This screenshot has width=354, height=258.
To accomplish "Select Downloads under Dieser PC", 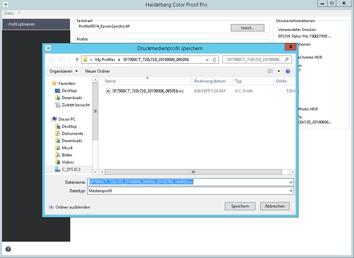I will (72, 141).
